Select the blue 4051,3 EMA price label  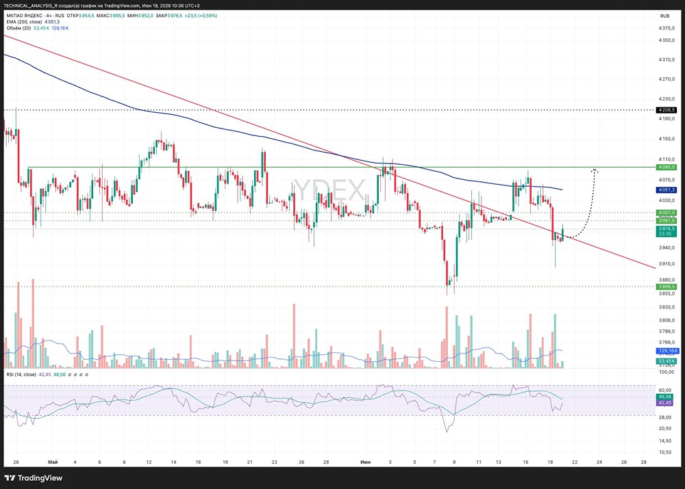click(x=667, y=189)
